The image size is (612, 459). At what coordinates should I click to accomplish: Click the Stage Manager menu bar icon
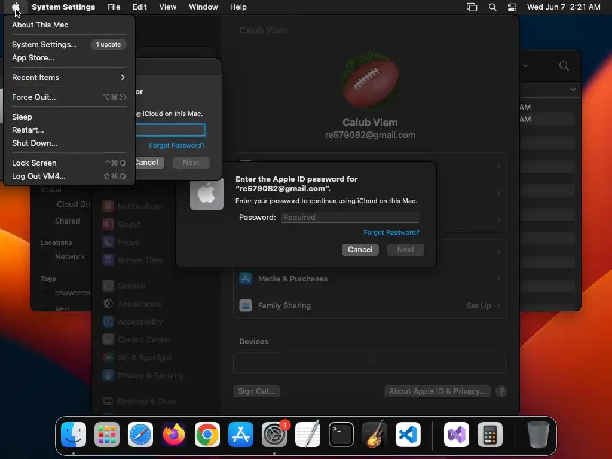472,7
